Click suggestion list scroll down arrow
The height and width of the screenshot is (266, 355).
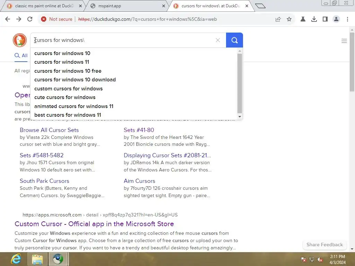coord(240,117)
